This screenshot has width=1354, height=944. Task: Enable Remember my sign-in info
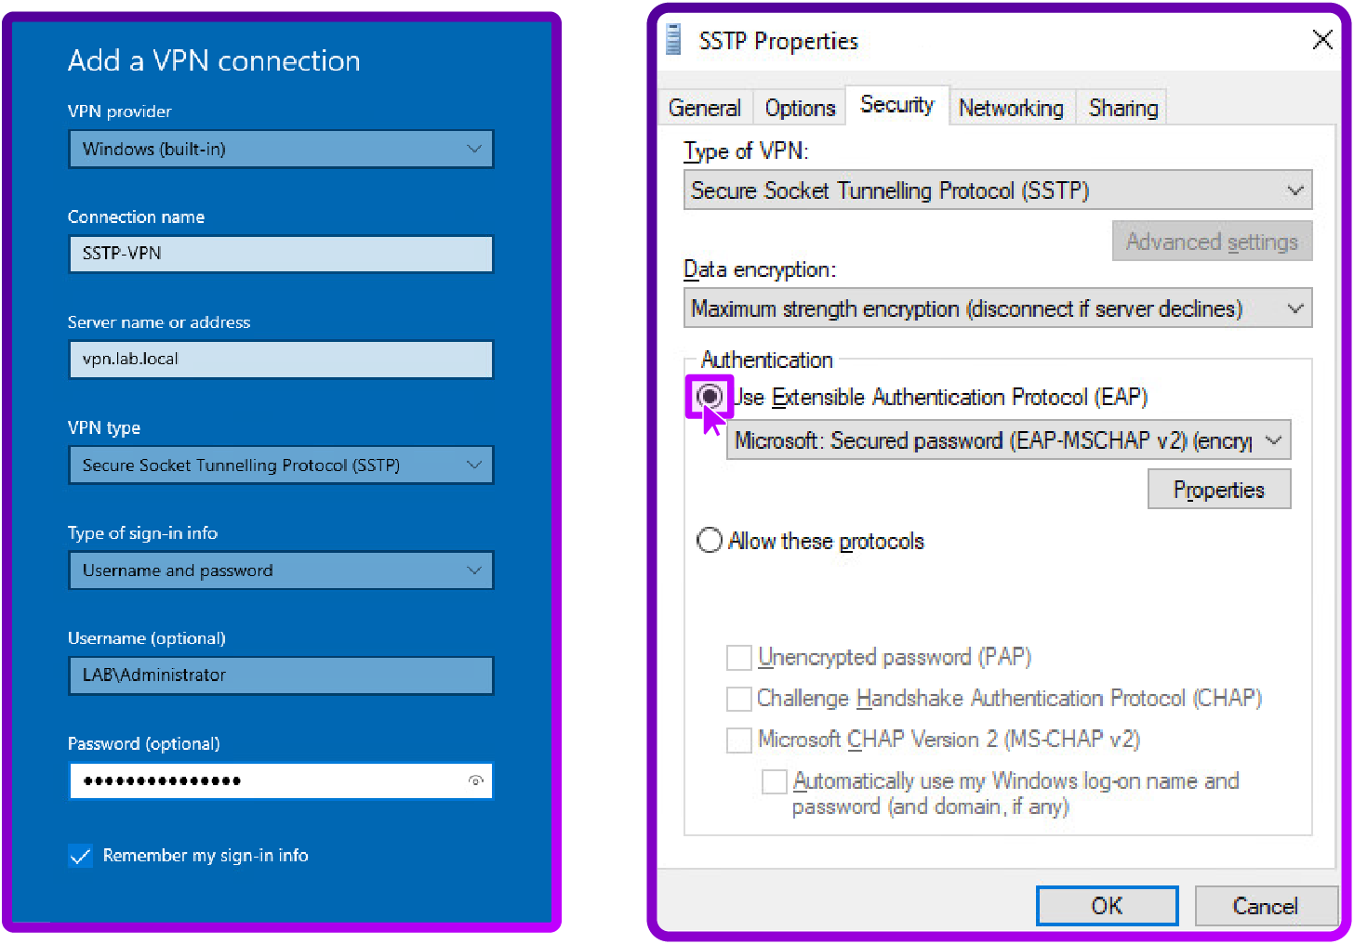[x=80, y=856]
